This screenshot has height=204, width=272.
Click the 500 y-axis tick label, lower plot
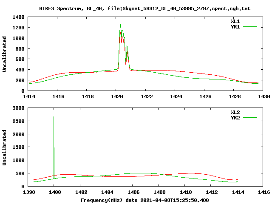(x=20, y=173)
